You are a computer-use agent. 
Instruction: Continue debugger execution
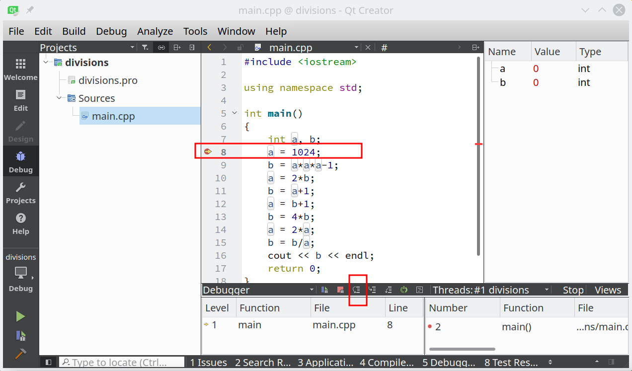click(x=324, y=290)
